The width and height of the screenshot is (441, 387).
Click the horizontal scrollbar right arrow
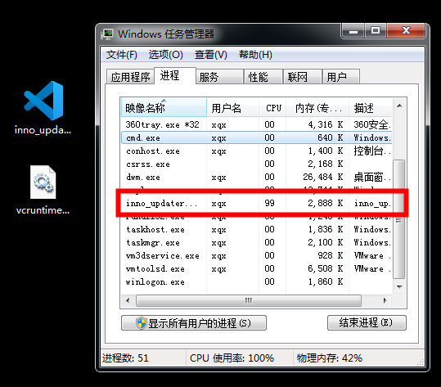tap(385, 300)
